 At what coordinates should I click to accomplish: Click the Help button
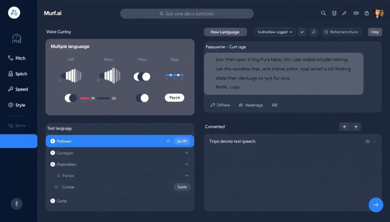(375, 32)
